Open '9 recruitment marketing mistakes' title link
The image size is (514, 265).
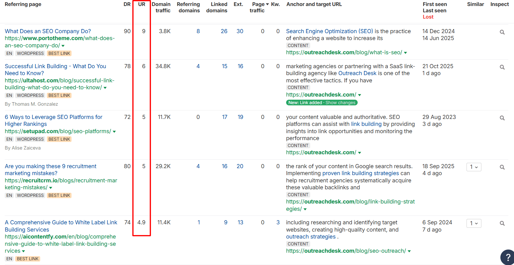coord(51,170)
